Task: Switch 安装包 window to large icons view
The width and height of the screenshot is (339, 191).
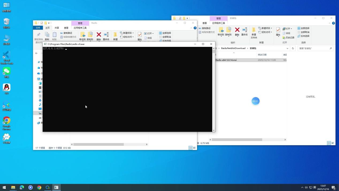Action: [333, 143]
